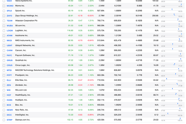
Task: Check the box next to ZAYO
Action: [x=4, y=16]
